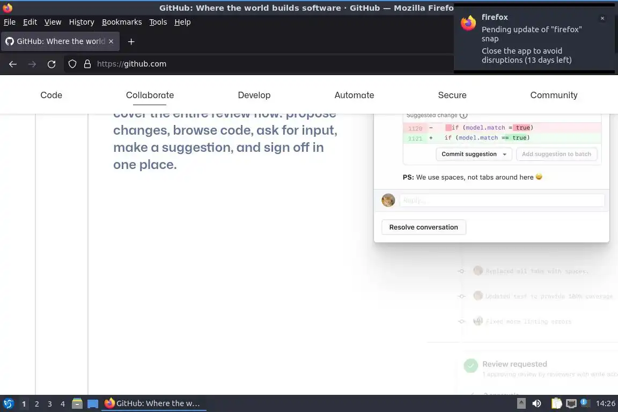The height and width of the screenshot is (412, 618).
Task: Open the application launcher menu in taskbar
Action: pyautogui.click(x=8, y=403)
